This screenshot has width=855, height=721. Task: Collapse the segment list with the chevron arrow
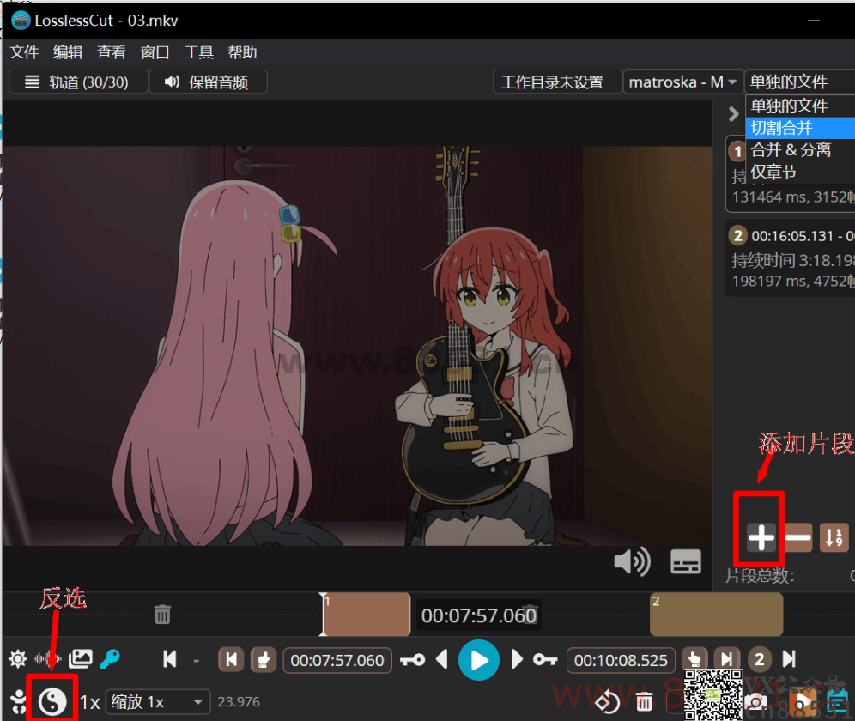[x=734, y=114]
